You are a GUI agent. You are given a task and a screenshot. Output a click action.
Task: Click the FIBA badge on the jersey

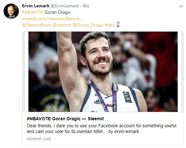pyautogui.click(x=127, y=97)
